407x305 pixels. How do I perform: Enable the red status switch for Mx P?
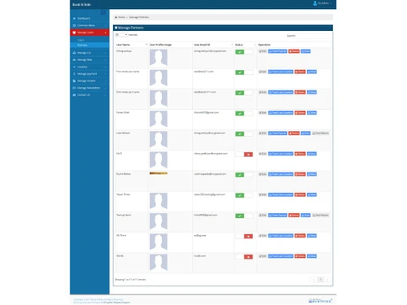click(244, 155)
